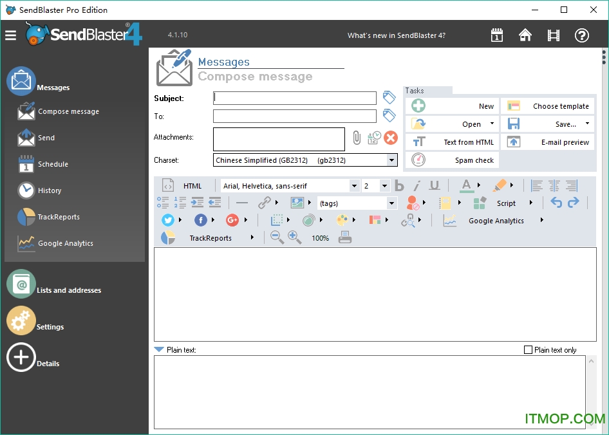Expand the Save... button arrow
609x435 pixels.
click(x=587, y=124)
